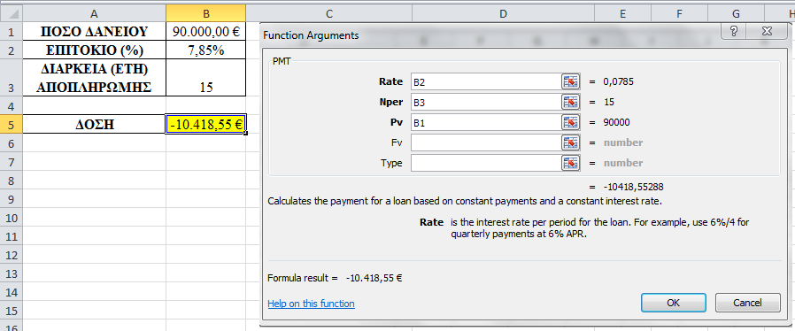Select row 9 header

pyautogui.click(x=12, y=200)
